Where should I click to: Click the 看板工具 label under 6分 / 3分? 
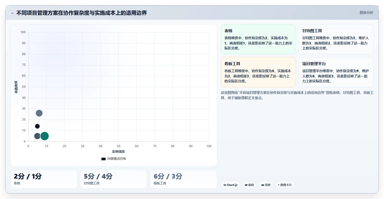point(160,183)
